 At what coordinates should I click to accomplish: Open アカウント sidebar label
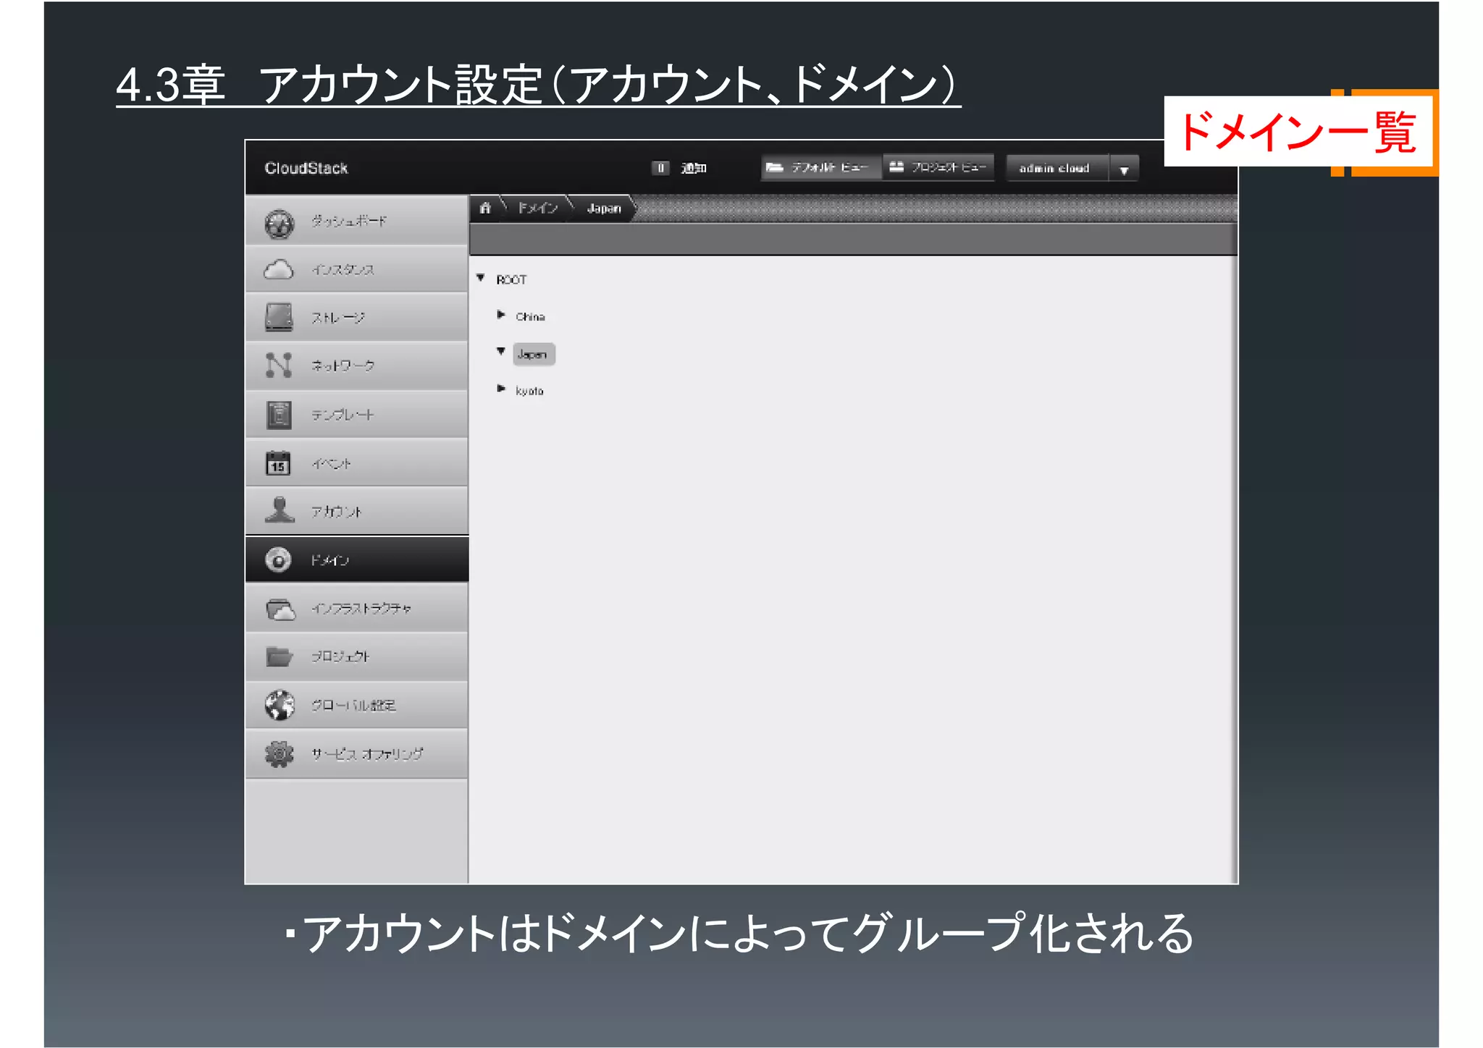[x=336, y=512]
